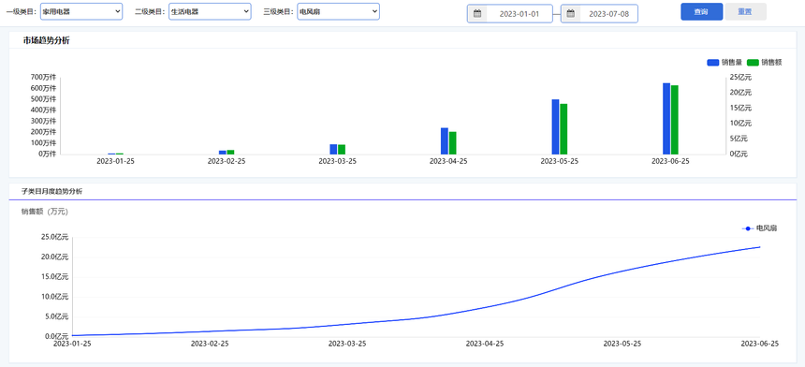The width and height of the screenshot is (805, 367).
Task: Select the 子类目月度趋势分析 tab header
Action: (x=51, y=191)
